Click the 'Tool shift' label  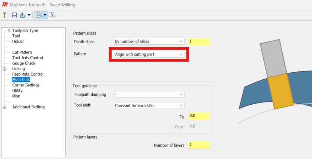pos(82,105)
